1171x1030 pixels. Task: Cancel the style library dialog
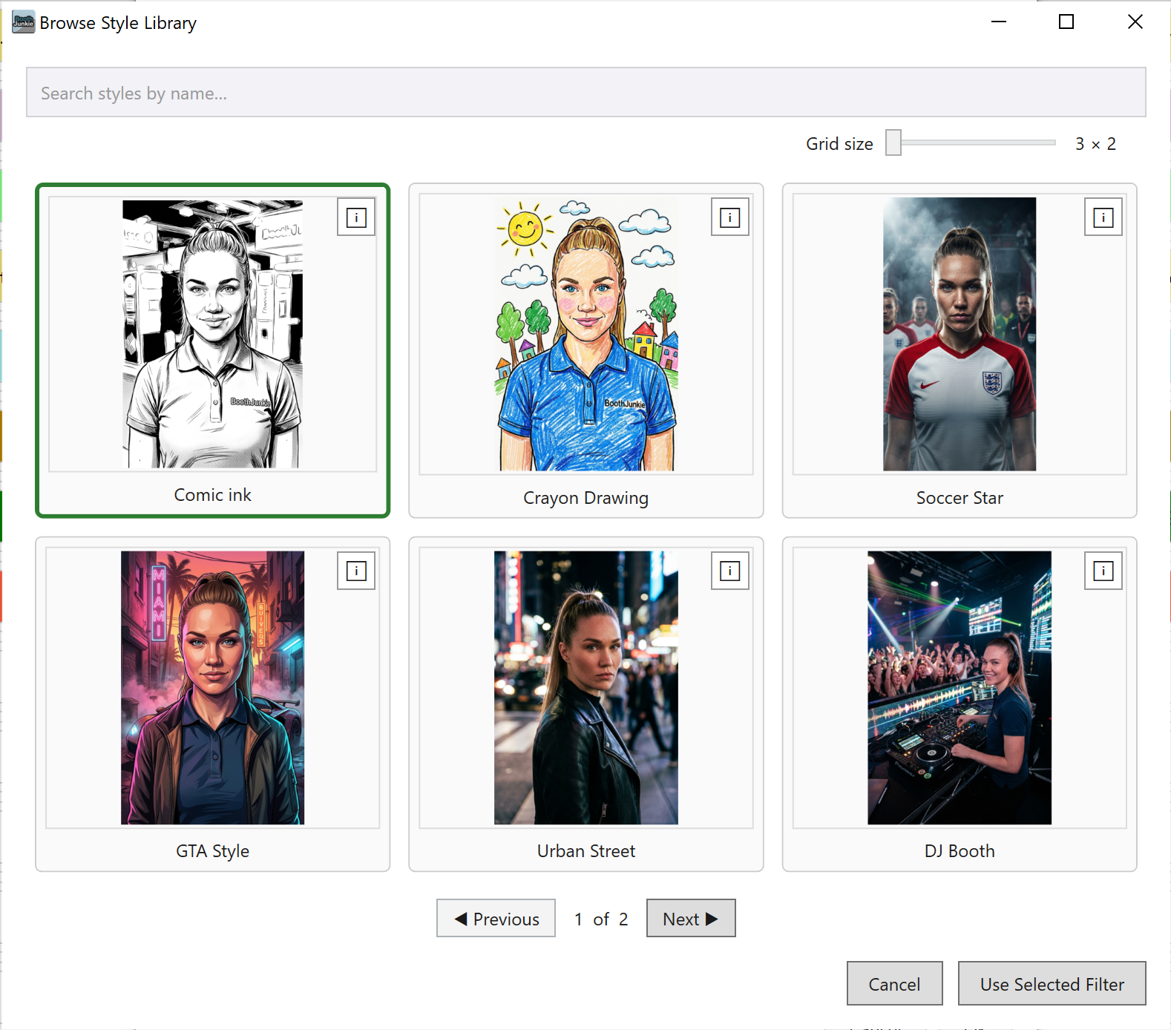[895, 984]
